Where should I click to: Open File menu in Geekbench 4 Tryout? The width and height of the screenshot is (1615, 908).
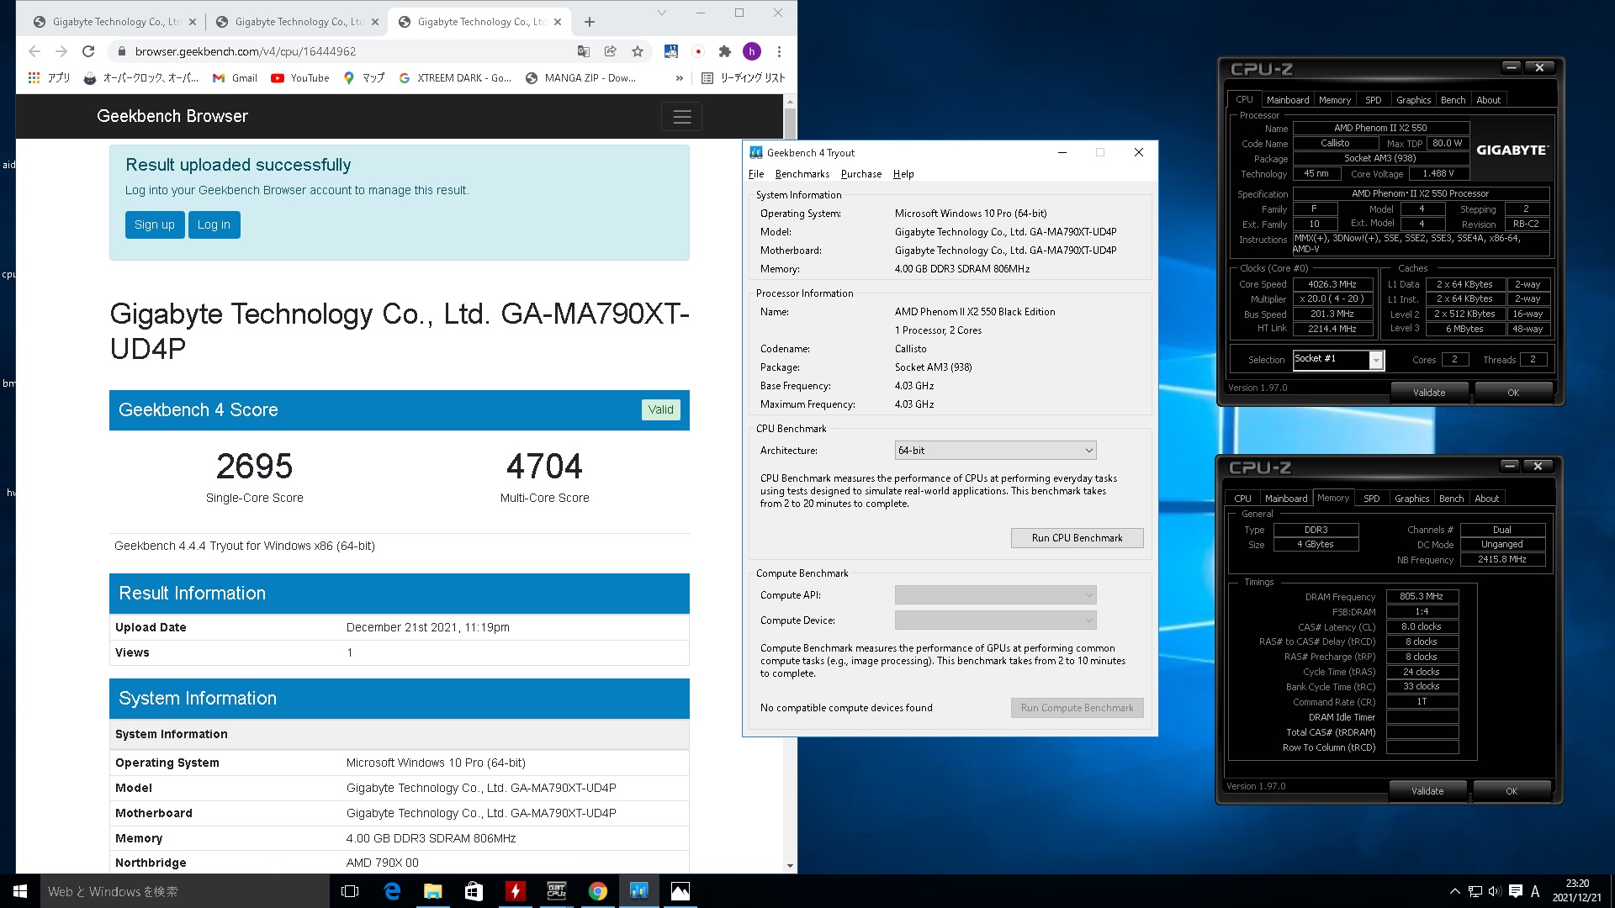(756, 174)
